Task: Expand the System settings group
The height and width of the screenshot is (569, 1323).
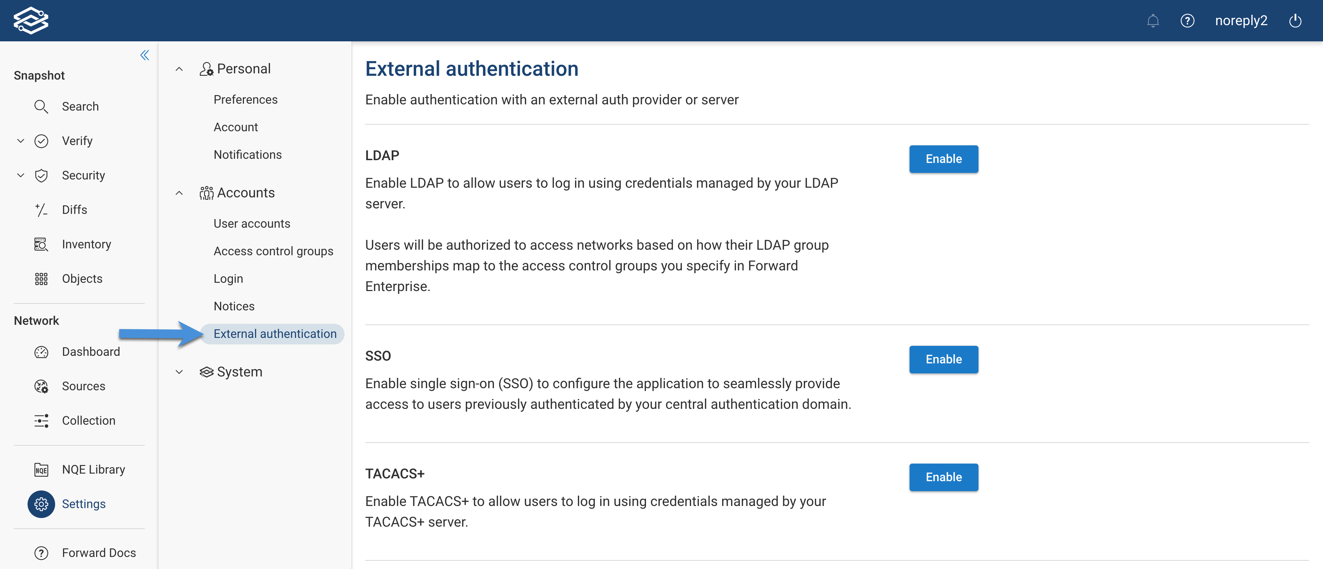Action: point(179,371)
